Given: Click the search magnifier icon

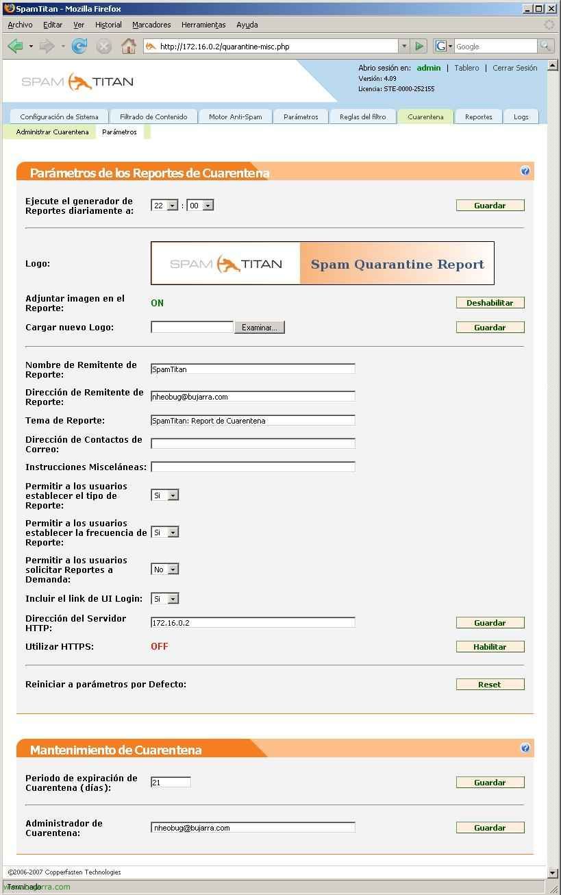Looking at the screenshot, I should point(546,46).
